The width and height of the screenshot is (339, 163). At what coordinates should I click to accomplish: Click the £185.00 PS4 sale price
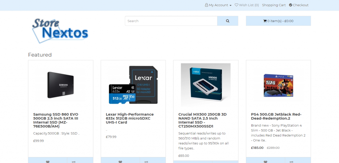click(x=257, y=148)
